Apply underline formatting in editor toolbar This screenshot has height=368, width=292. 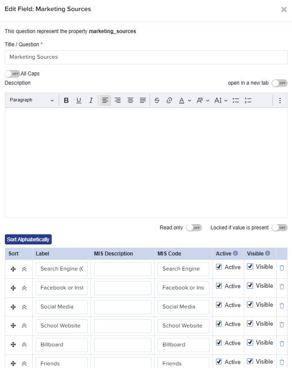point(79,101)
